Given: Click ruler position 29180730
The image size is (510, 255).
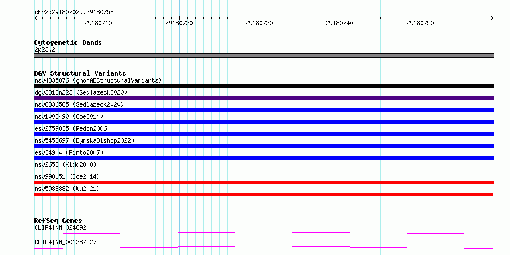Looking at the screenshot, I should click(259, 23).
